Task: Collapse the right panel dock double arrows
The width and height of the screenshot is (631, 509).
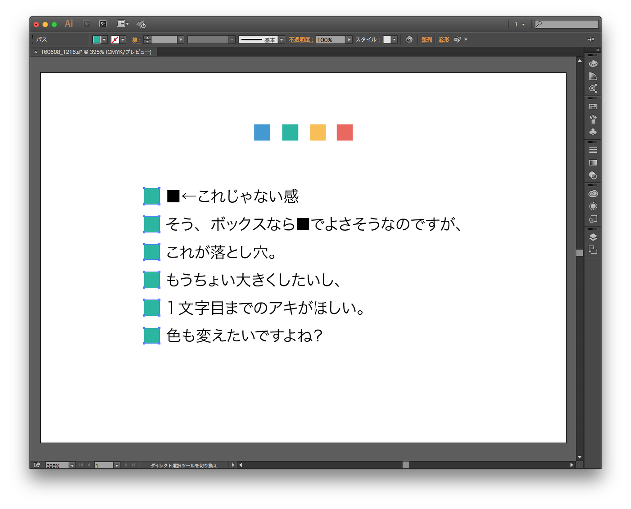Action: 598,50
